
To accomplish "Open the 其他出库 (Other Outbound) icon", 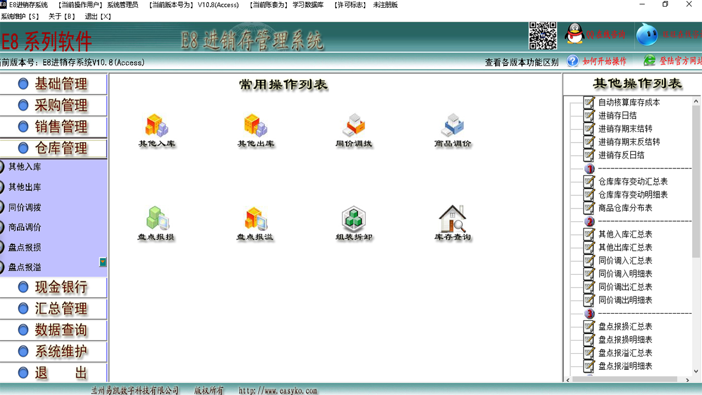I will coord(256,126).
